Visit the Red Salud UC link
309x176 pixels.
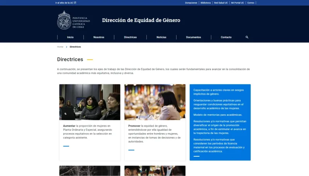[x=221, y=3]
